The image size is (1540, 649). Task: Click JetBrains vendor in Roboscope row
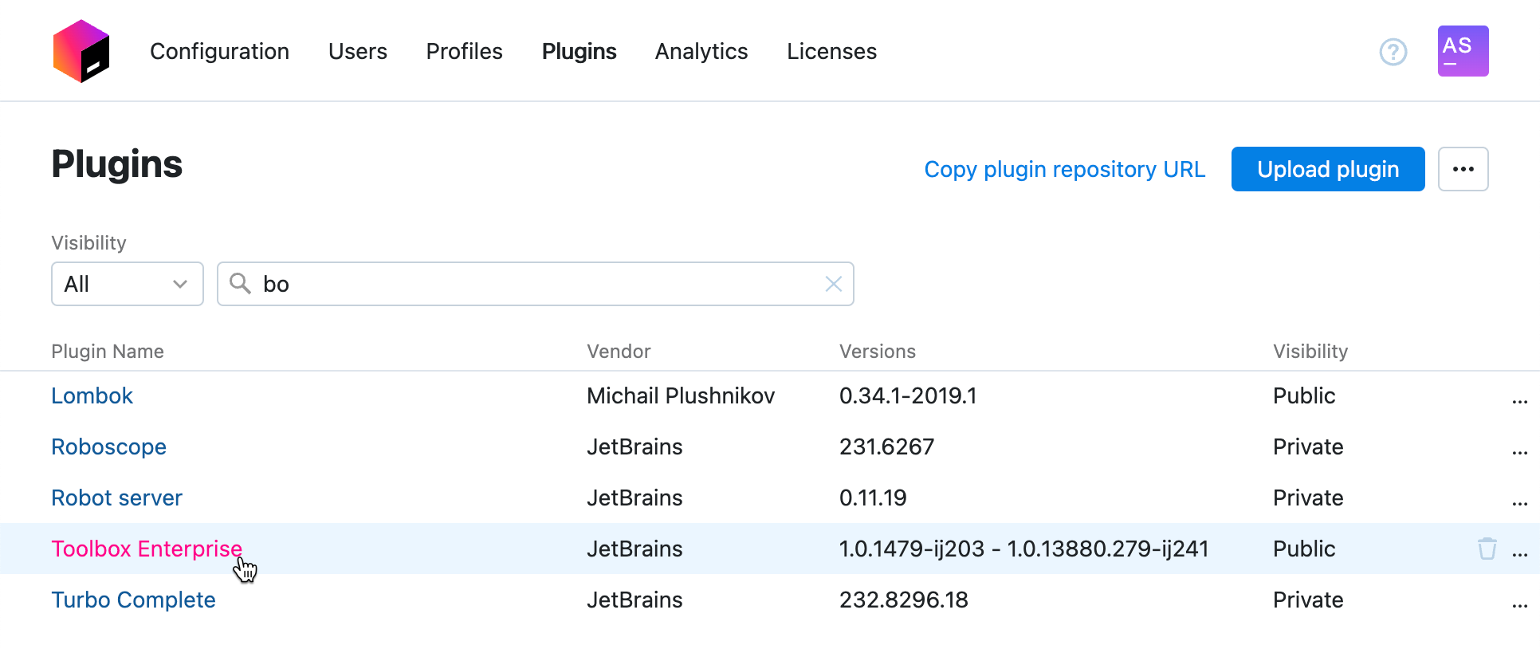(x=634, y=446)
